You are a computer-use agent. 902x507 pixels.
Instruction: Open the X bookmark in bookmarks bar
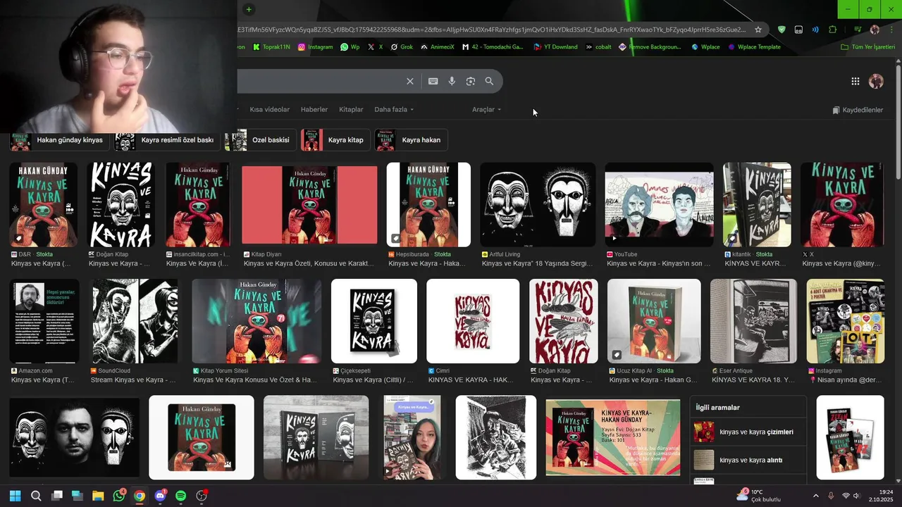point(376,47)
